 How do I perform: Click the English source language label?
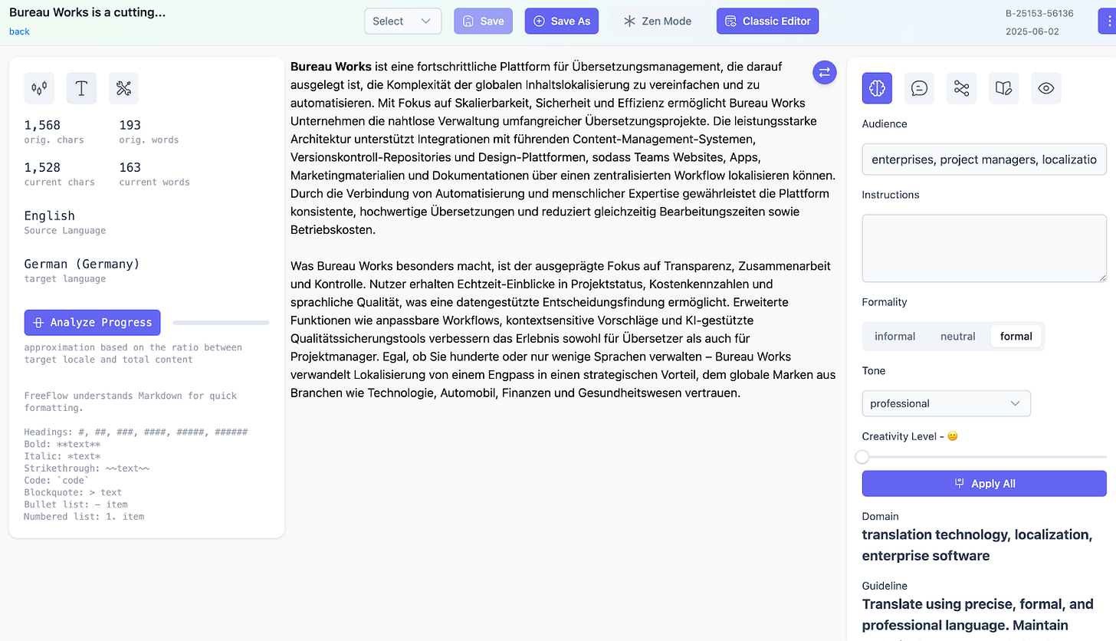click(x=49, y=215)
